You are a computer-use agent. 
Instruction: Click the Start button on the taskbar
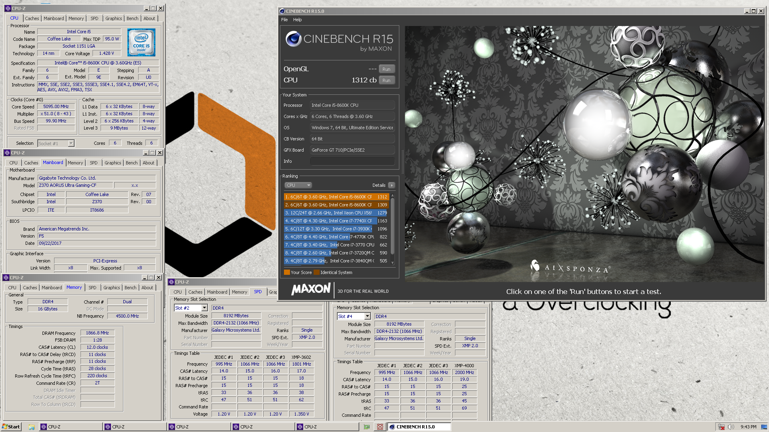click(x=11, y=427)
